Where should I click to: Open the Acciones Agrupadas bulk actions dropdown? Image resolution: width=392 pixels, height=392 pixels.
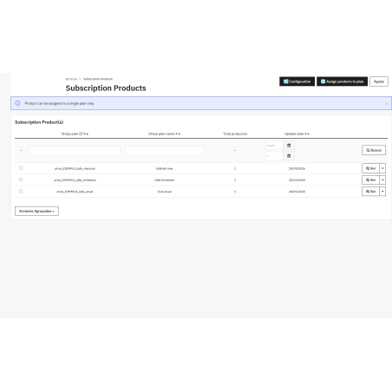(x=36, y=211)
